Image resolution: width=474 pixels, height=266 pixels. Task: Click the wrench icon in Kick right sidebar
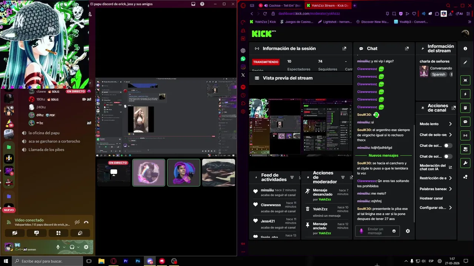pos(465,163)
